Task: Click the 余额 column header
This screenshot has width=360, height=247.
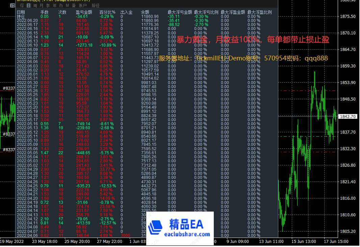Action: 145,12
